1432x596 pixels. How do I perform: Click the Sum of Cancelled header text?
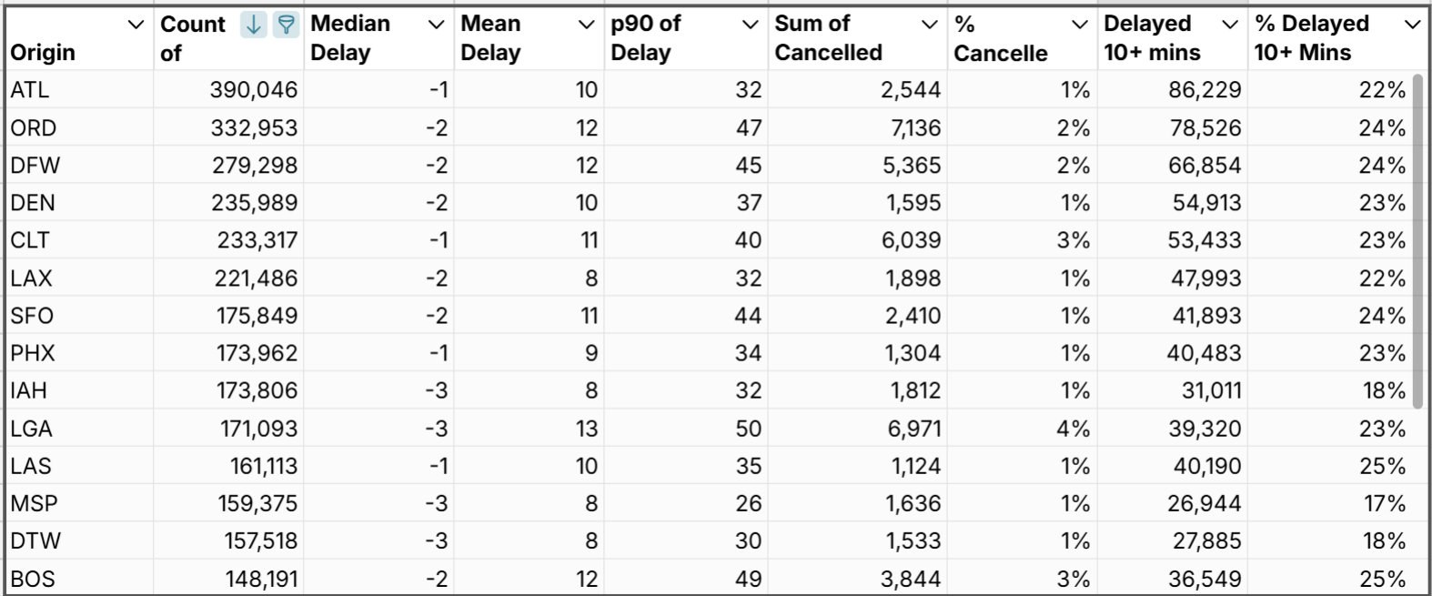[828, 38]
